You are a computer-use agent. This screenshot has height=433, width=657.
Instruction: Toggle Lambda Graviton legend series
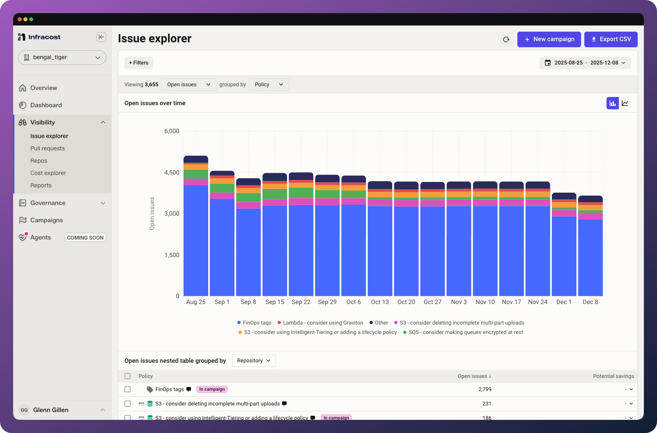point(320,323)
